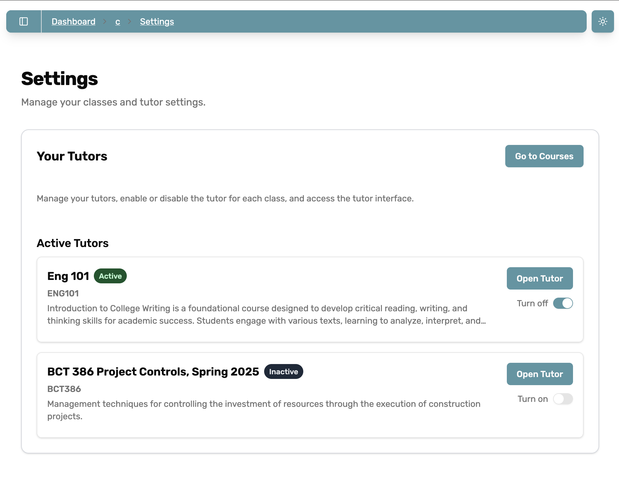Viewport: 619px width, 486px height.
Task: Click the Active badge next to Eng 101
Action: [110, 276]
